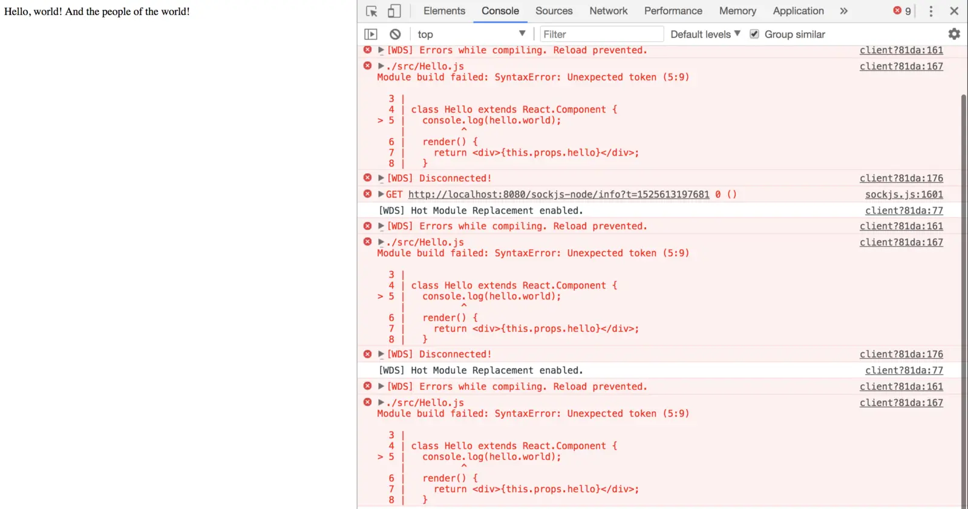Clear the console with the ban icon

395,34
